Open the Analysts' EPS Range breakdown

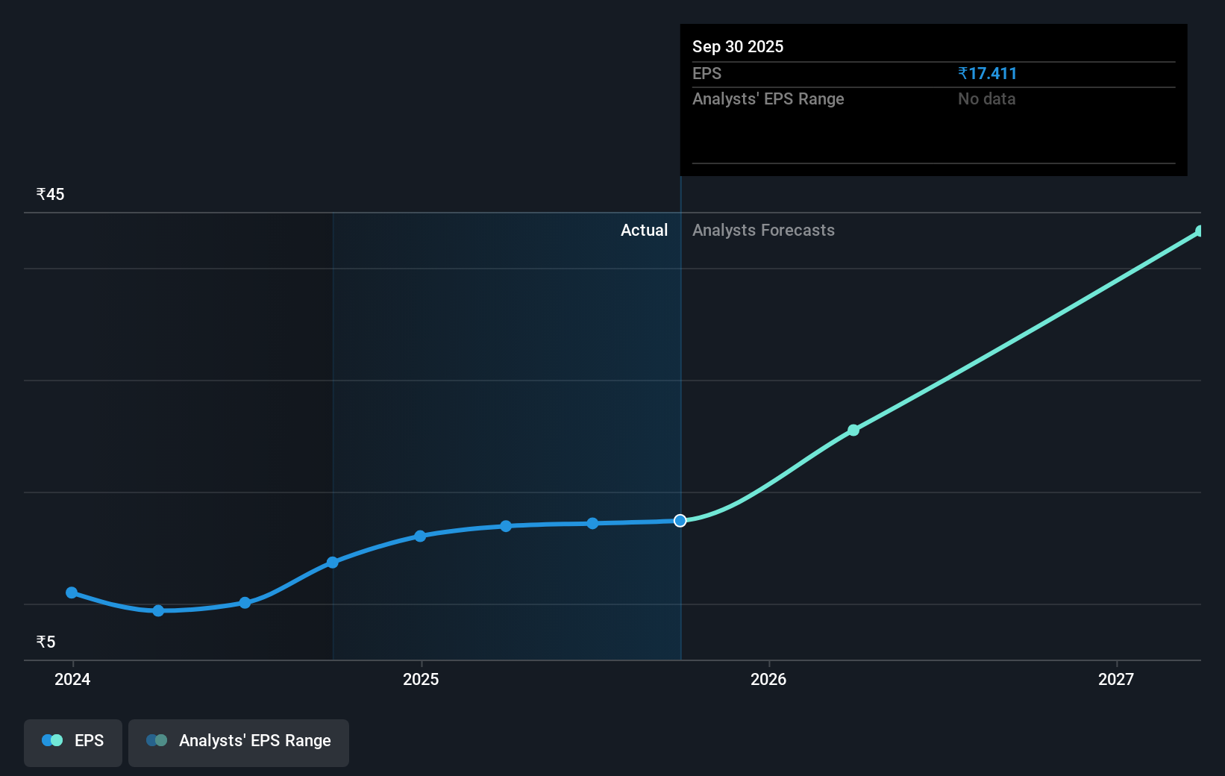point(768,98)
